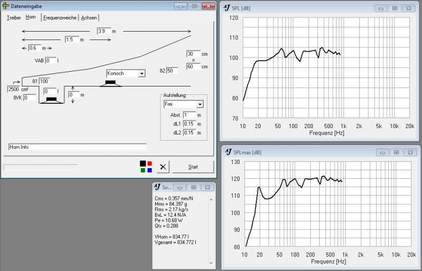This screenshot has height=271, width=422.
Task: Click the SPL graph plot area
Action: (326, 68)
